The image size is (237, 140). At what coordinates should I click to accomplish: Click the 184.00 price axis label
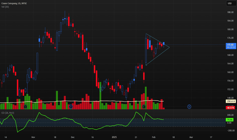pyautogui.click(x=230, y=21)
